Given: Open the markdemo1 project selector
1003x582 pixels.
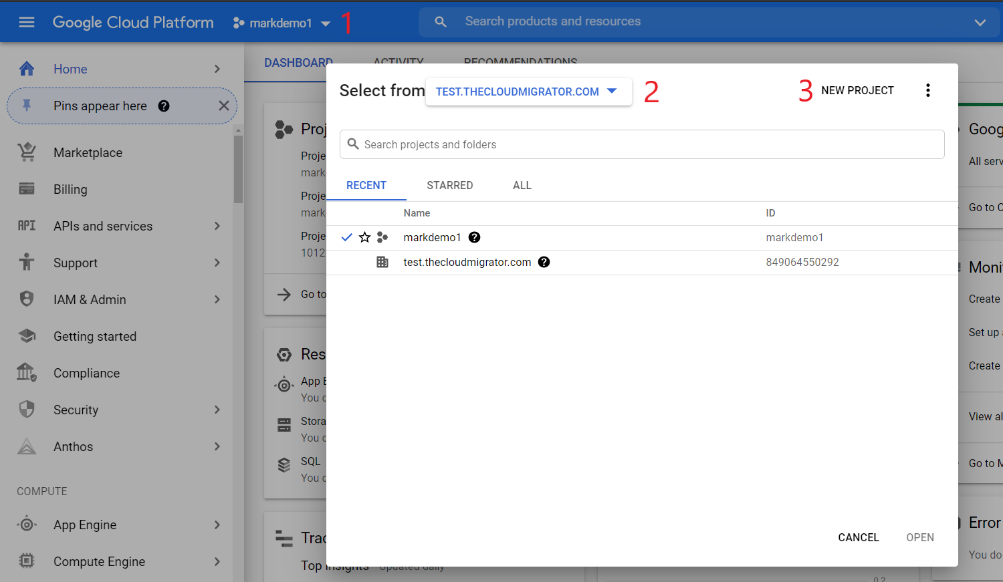Looking at the screenshot, I should 282,23.
